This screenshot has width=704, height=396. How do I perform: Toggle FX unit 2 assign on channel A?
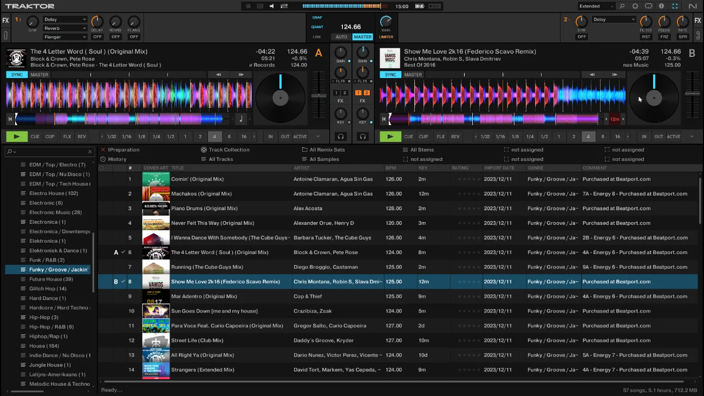coord(345,93)
